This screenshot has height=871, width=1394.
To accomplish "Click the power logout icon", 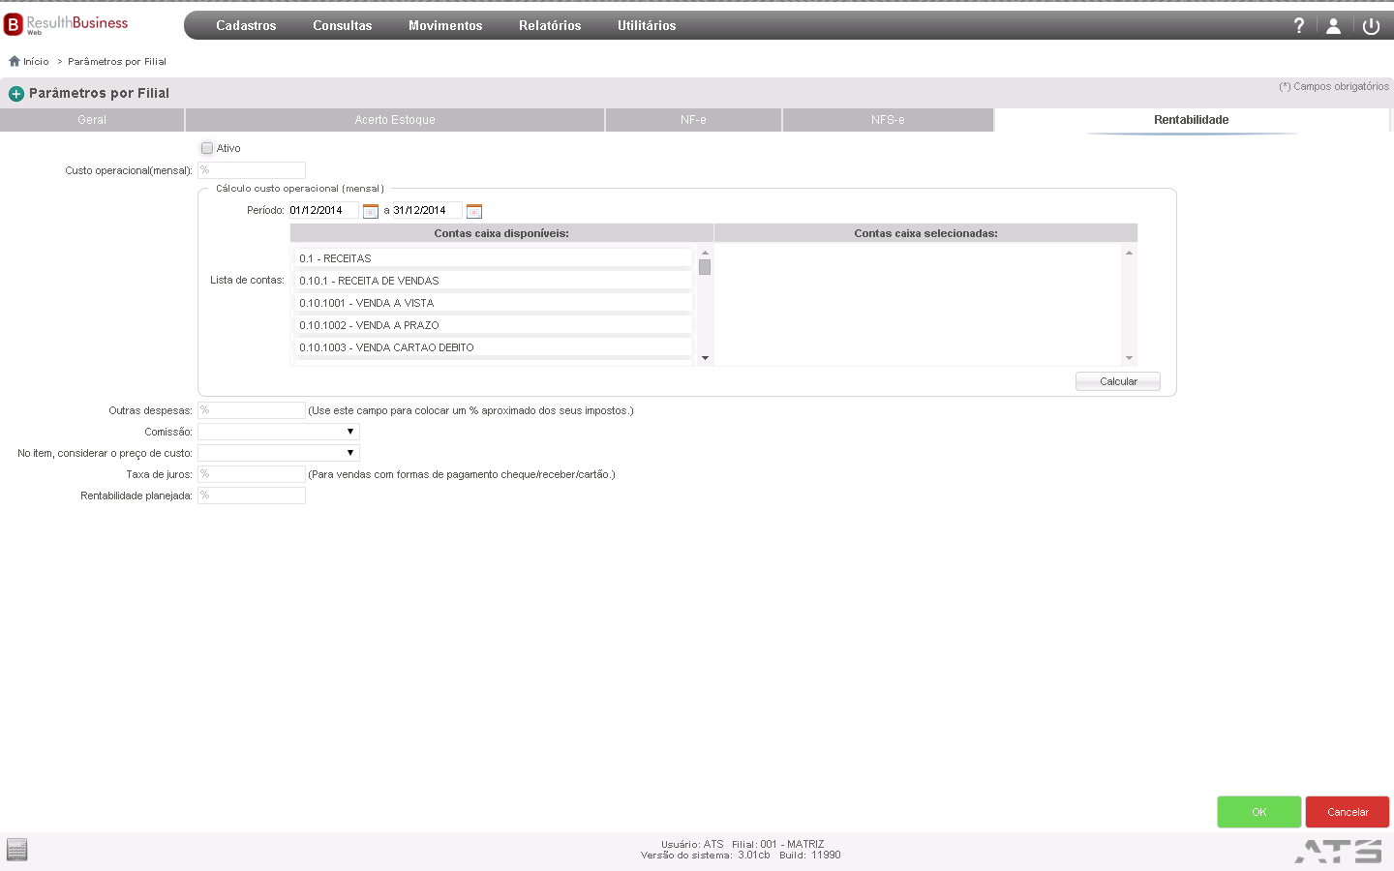I will tap(1371, 26).
